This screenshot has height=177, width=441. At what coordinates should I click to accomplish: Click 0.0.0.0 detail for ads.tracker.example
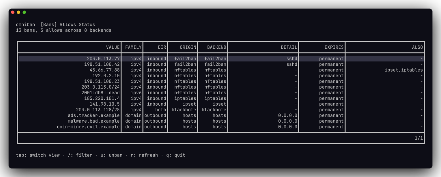tap(288, 115)
